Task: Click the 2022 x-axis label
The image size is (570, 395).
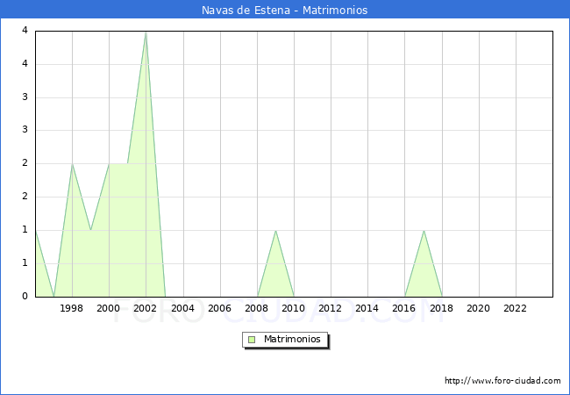Action: (x=515, y=308)
